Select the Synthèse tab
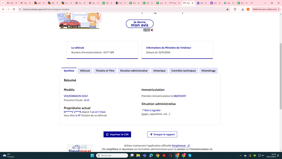282x159 pixels. (x=69, y=71)
